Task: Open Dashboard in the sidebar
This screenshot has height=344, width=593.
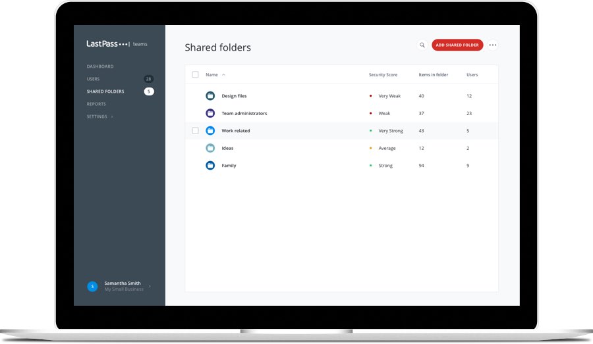Action: tap(100, 66)
